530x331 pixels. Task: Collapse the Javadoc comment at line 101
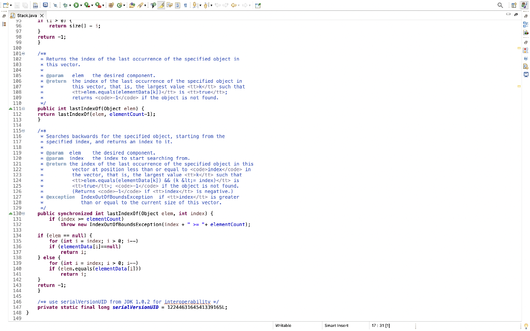[23, 53]
